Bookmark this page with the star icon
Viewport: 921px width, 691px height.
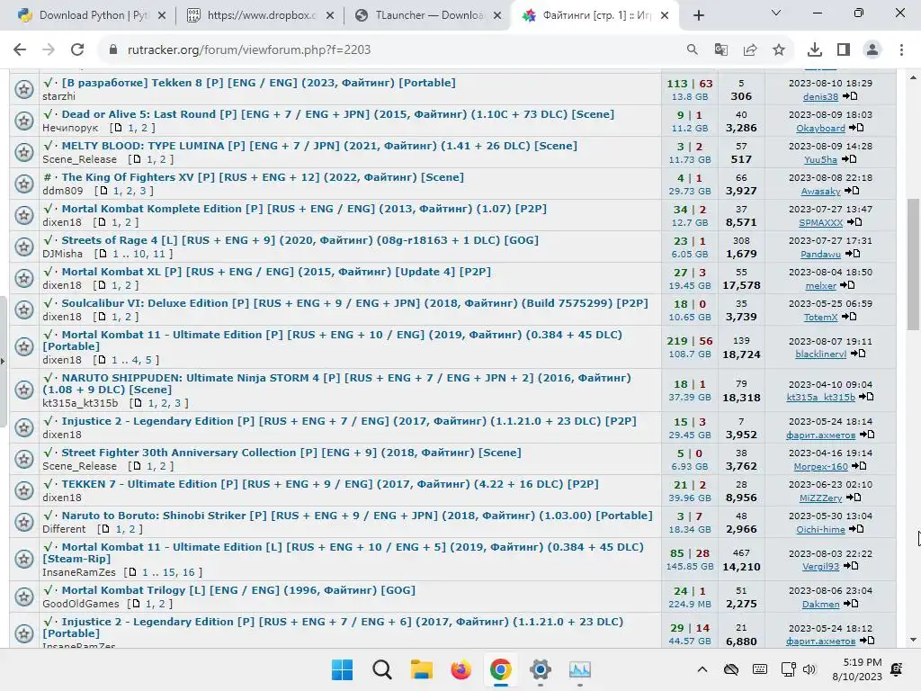click(779, 50)
